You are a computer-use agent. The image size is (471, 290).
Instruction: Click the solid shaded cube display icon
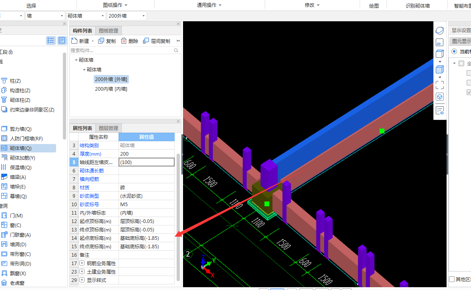click(x=439, y=69)
